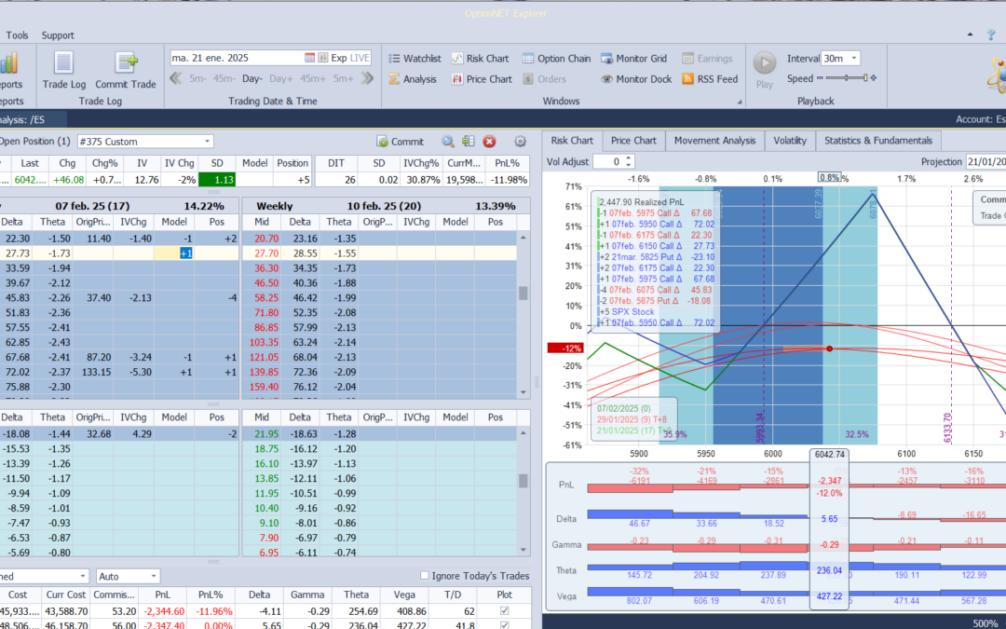Step back 5 minutes with 5m-
This screenshot has width=1006, height=629.
click(197, 78)
